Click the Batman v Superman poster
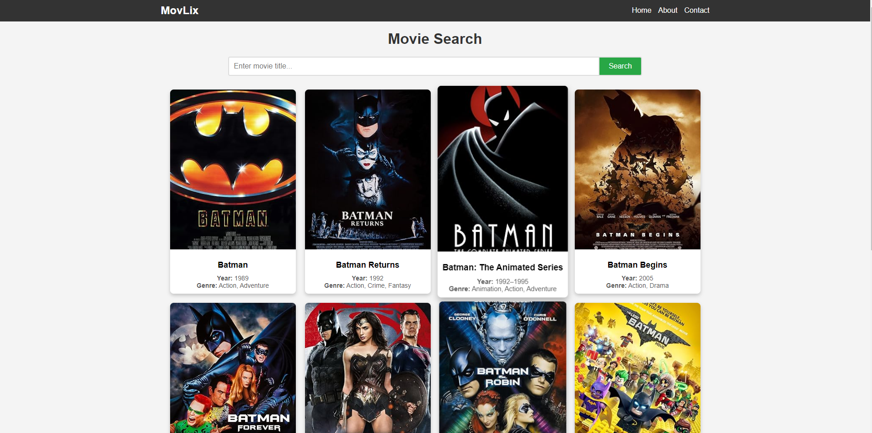Screen dimensions: 872x433 pos(368,368)
